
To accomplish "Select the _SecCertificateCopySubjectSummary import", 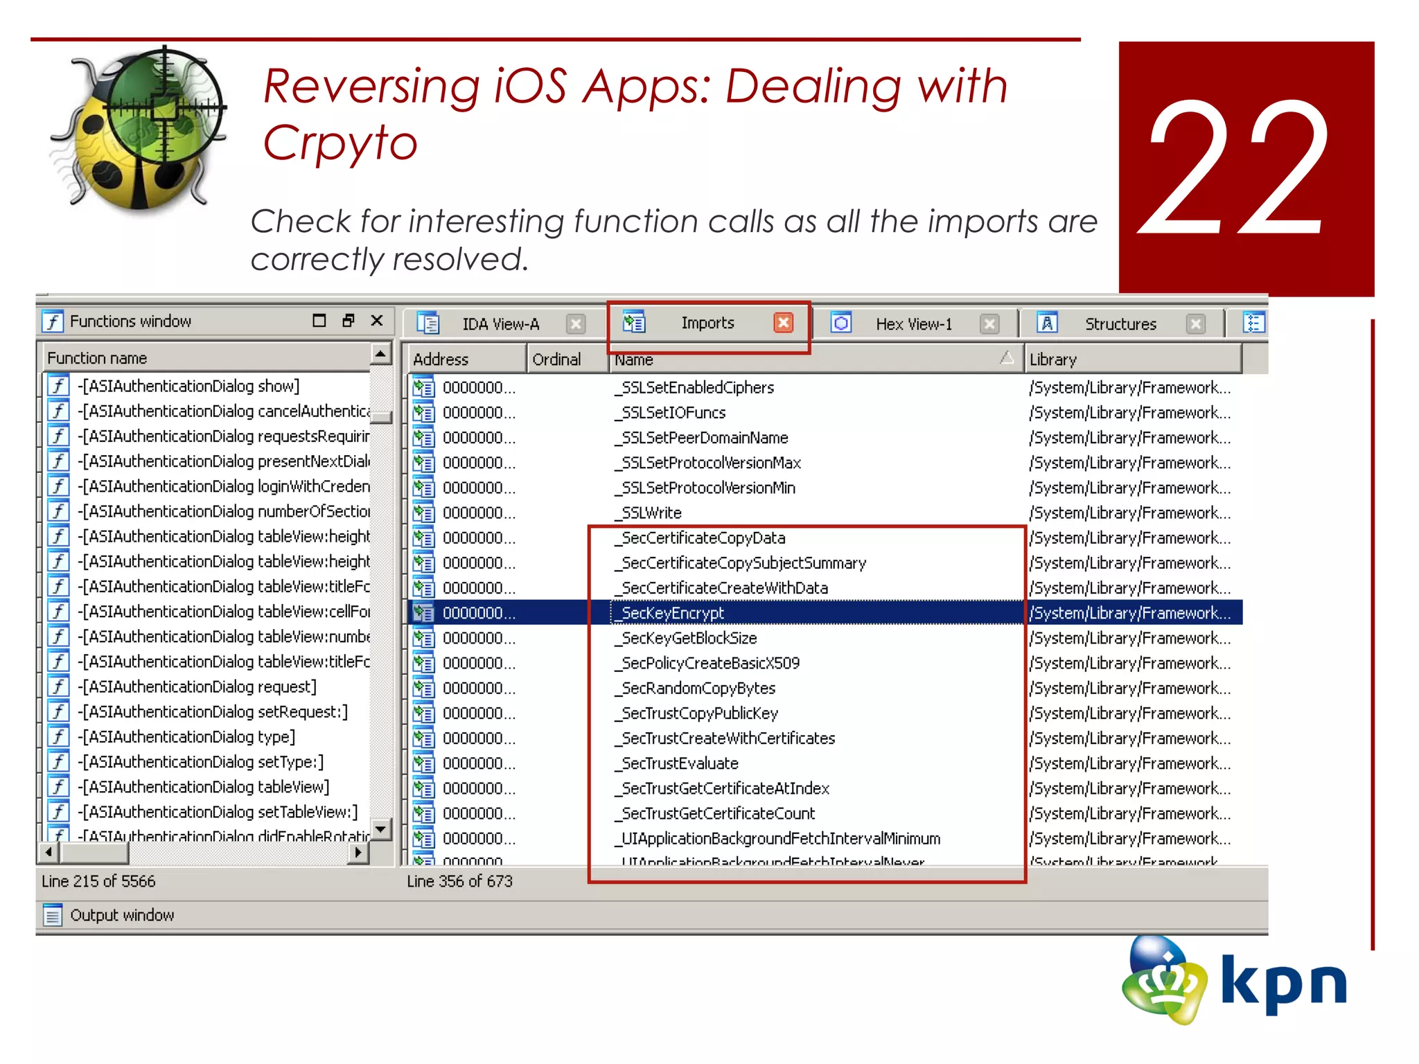I will (x=740, y=562).
